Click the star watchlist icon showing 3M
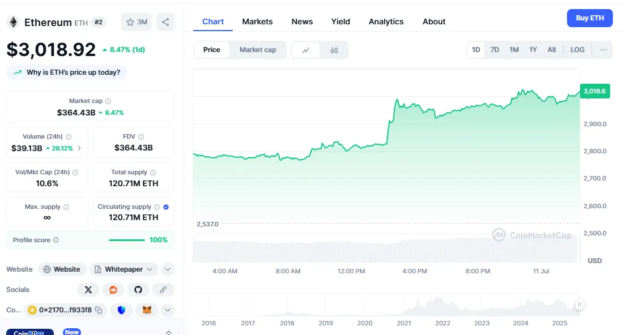622x335 pixels. click(x=137, y=22)
